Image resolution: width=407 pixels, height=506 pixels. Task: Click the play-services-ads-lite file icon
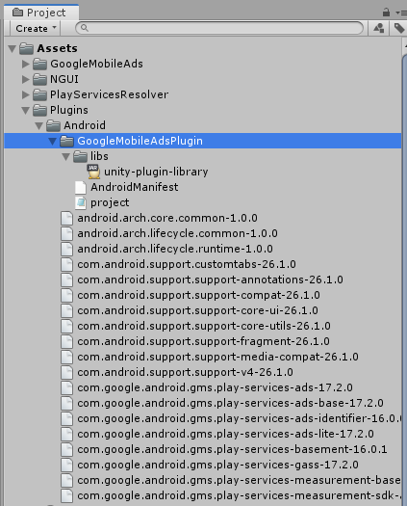tap(66, 434)
